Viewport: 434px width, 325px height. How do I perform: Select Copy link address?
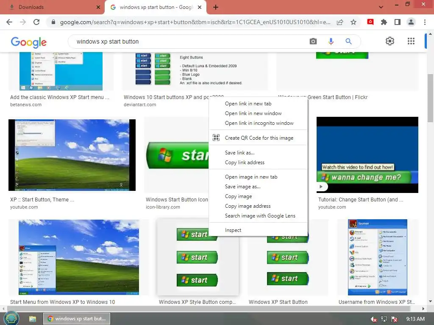(258, 162)
